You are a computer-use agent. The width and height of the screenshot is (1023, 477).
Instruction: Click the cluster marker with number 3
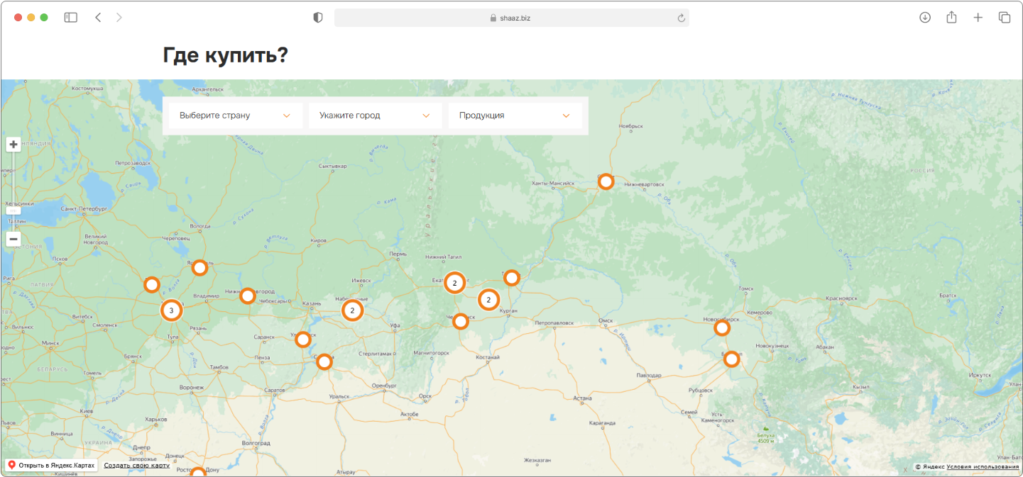coord(171,310)
